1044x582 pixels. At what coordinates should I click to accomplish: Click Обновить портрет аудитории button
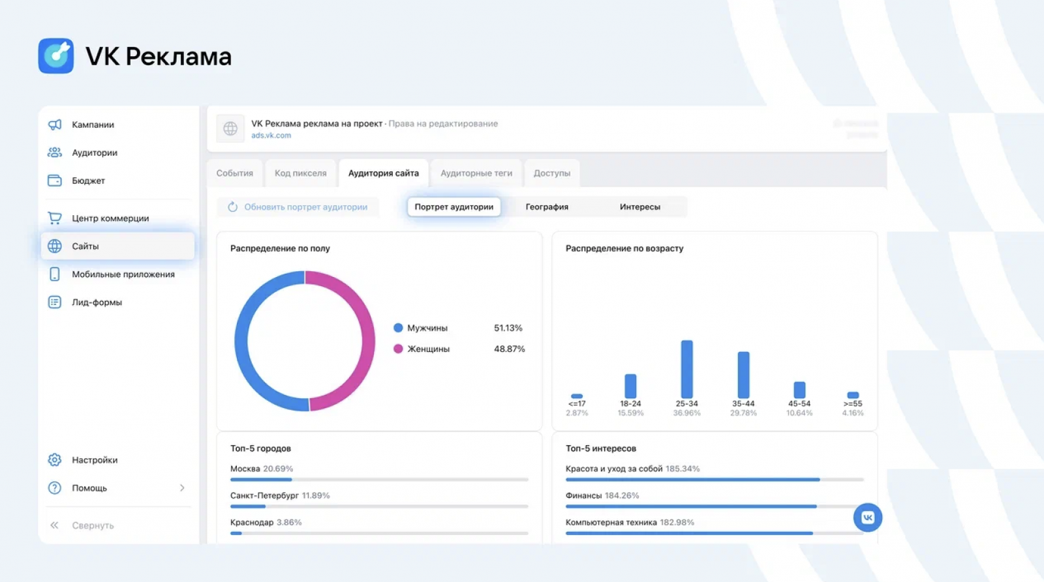298,207
